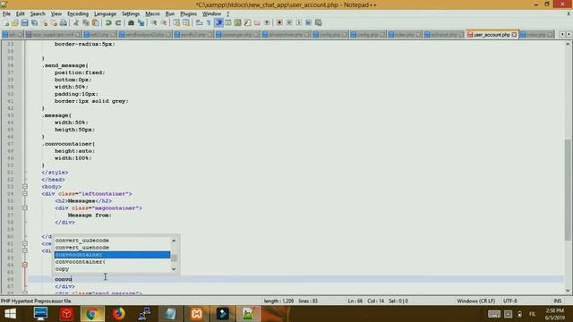Close the user_account.php tab with its X
Screen dimensions: 573x322
click(x=514, y=35)
